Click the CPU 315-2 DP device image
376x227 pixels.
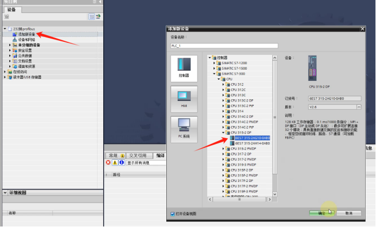click(x=312, y=68)
